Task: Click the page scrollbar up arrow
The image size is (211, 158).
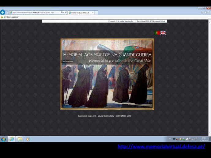Action: point(209,23)
